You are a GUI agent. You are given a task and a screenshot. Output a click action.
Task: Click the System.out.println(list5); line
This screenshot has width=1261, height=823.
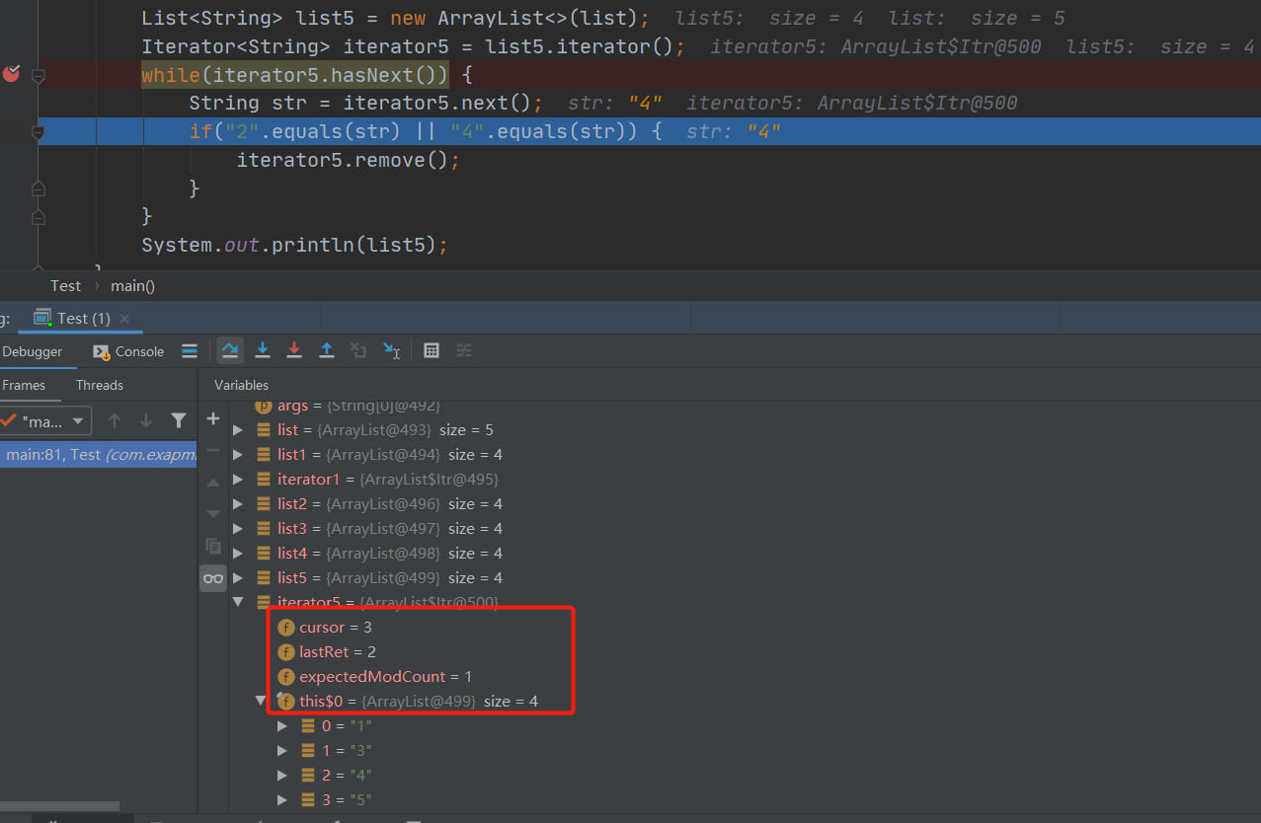click(294, 244)
